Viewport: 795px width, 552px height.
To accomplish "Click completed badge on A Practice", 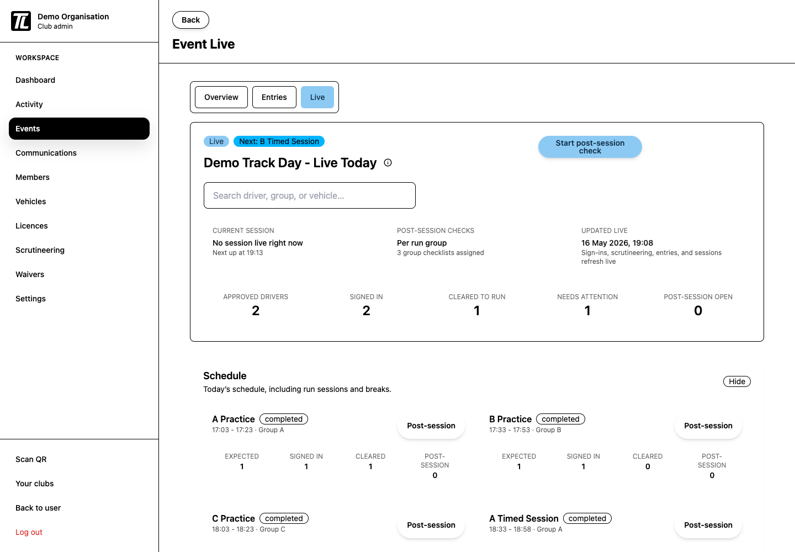I will [x=284, y=419].
